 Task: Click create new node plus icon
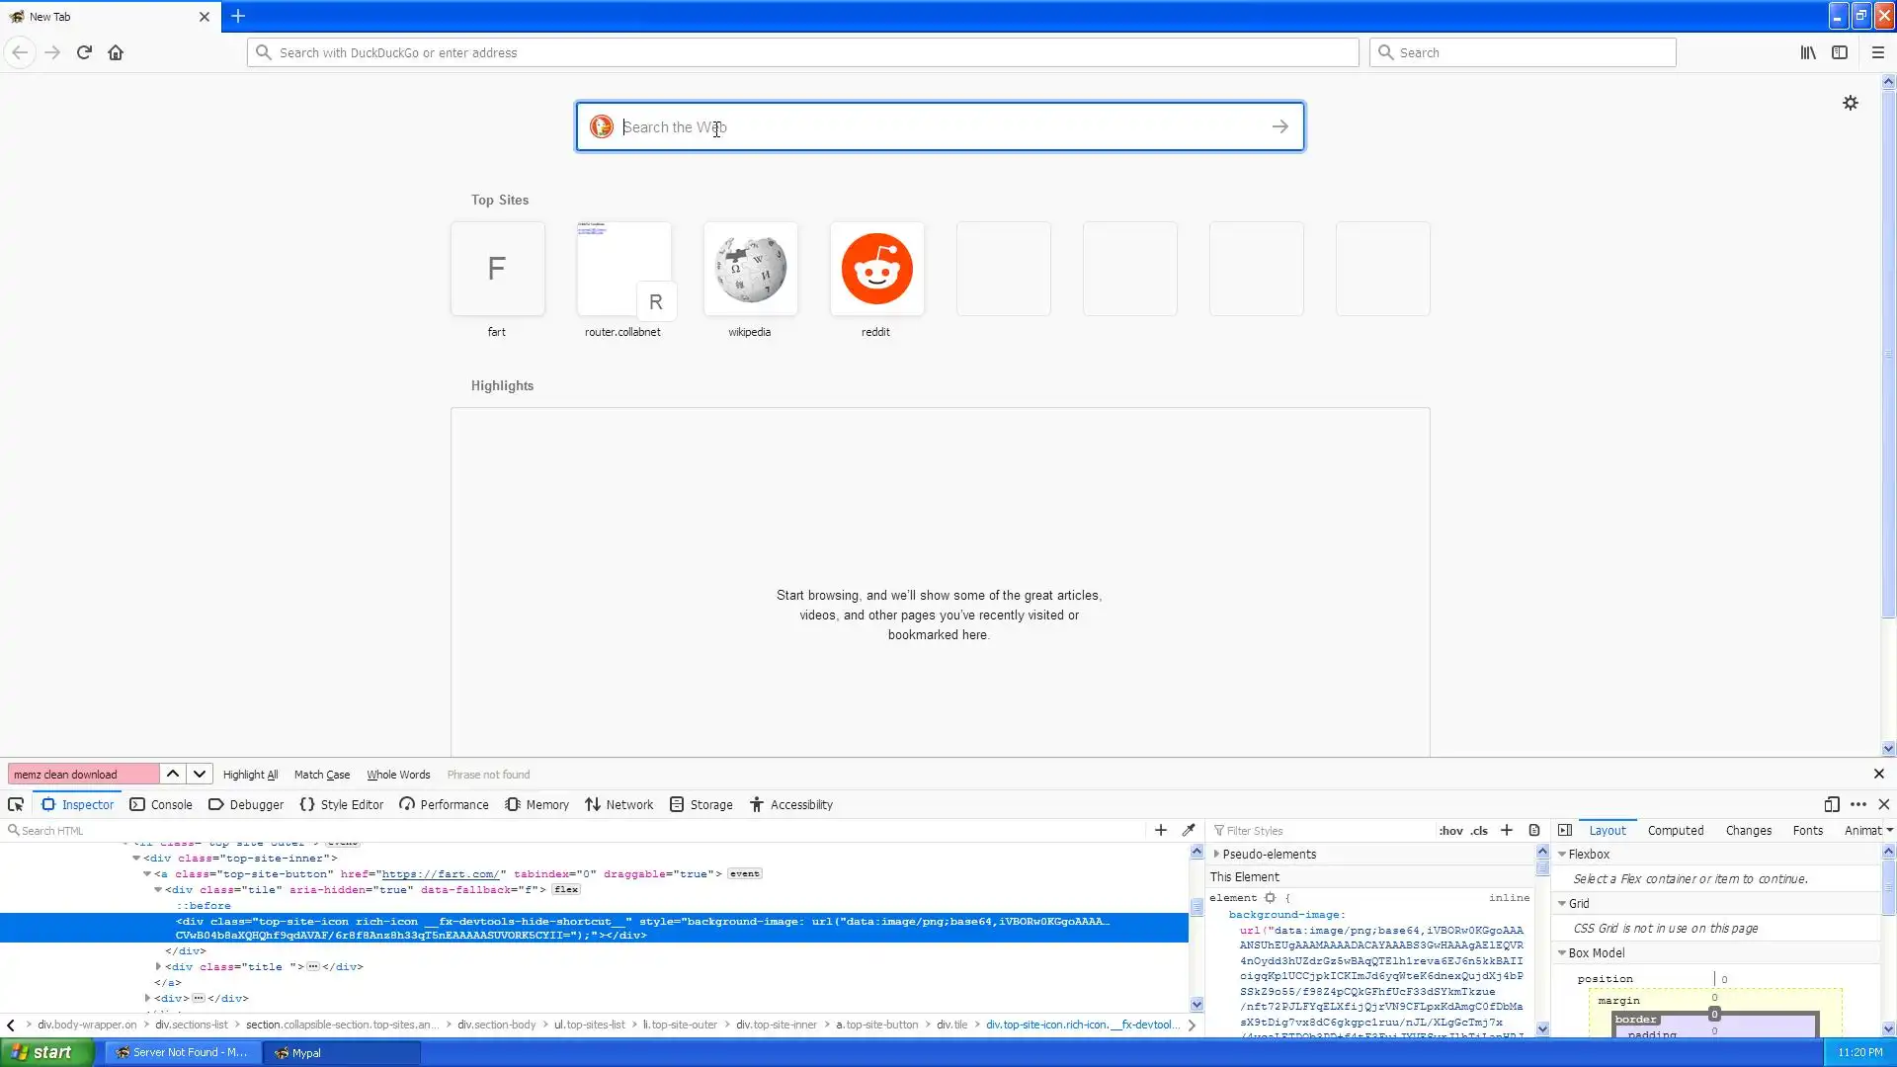(x=1161, y=831)
